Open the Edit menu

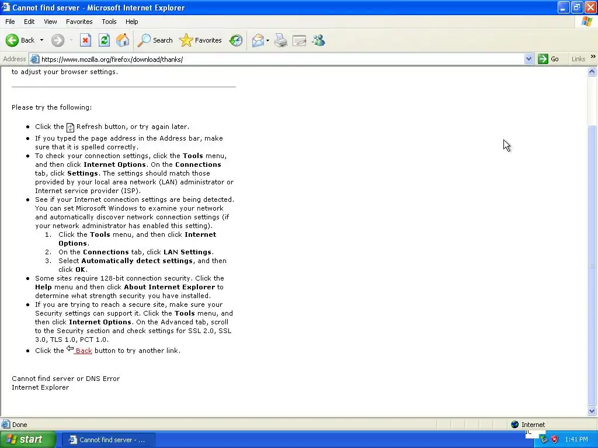pyautogui.click(x=29, y=22)
